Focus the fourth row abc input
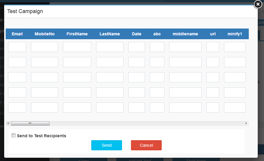The image size is (264, 161). pyautogui.click(x=157, y=92)
